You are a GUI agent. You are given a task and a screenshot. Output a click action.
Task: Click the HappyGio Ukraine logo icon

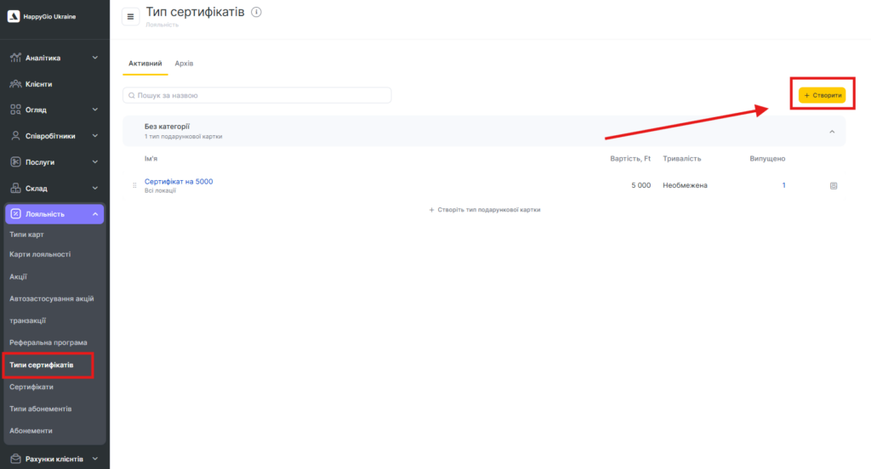point(13,16)
